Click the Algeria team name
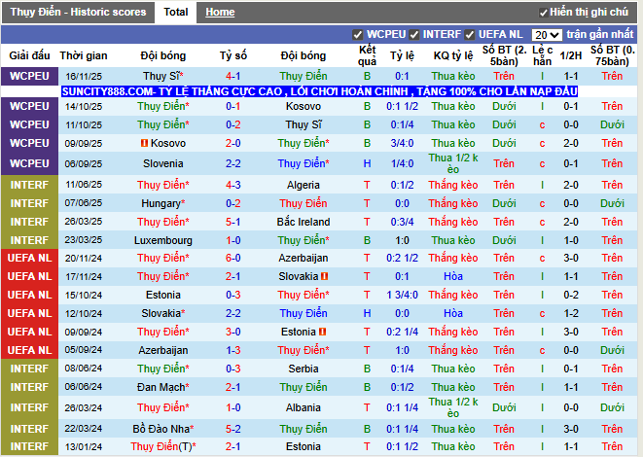Screen dimensions: 643x457 tap(304, 185)
